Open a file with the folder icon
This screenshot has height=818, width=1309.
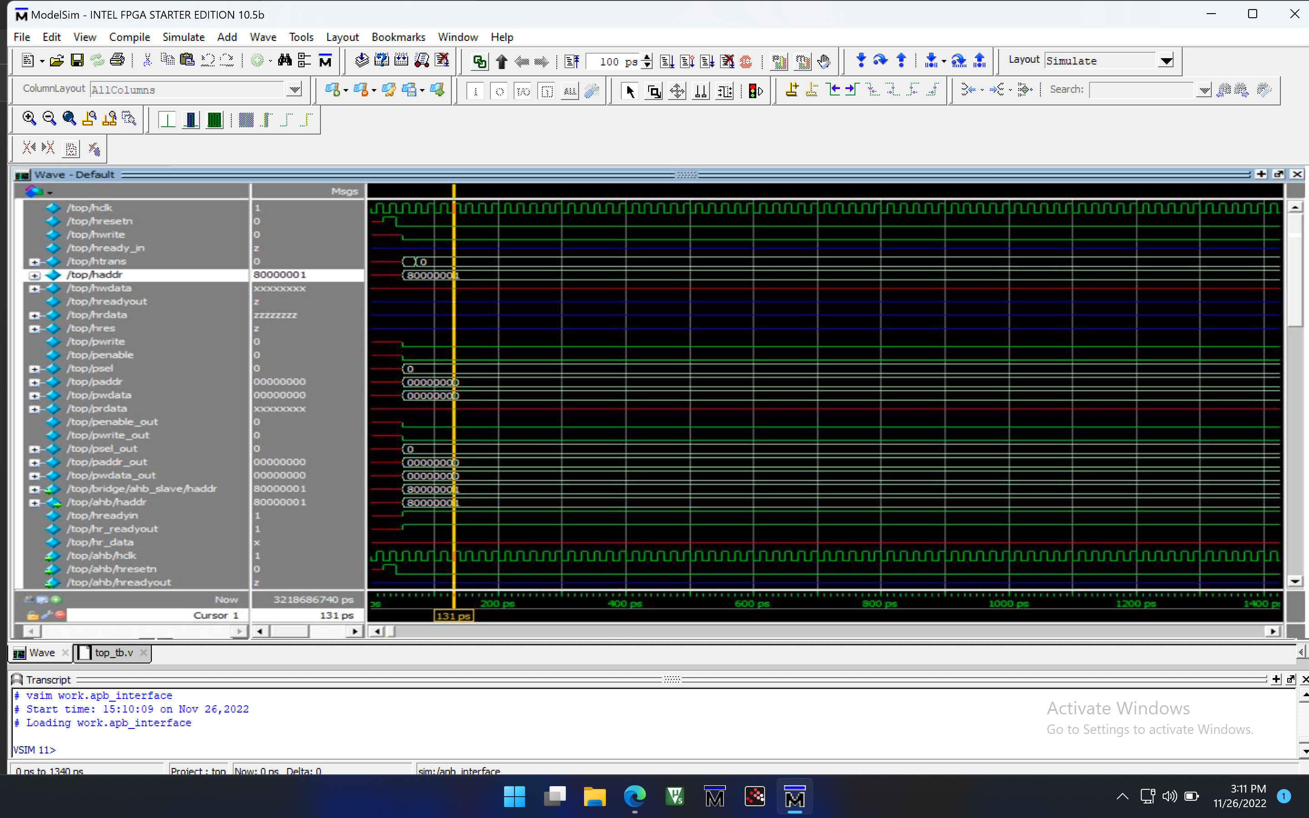pyautogui.click(x=56, y=60)
